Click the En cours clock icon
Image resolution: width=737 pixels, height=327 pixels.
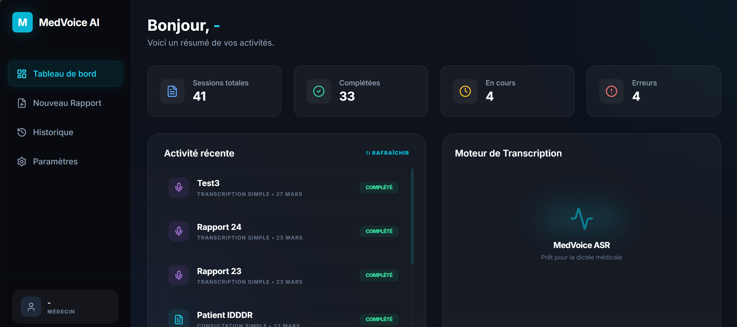465,91
